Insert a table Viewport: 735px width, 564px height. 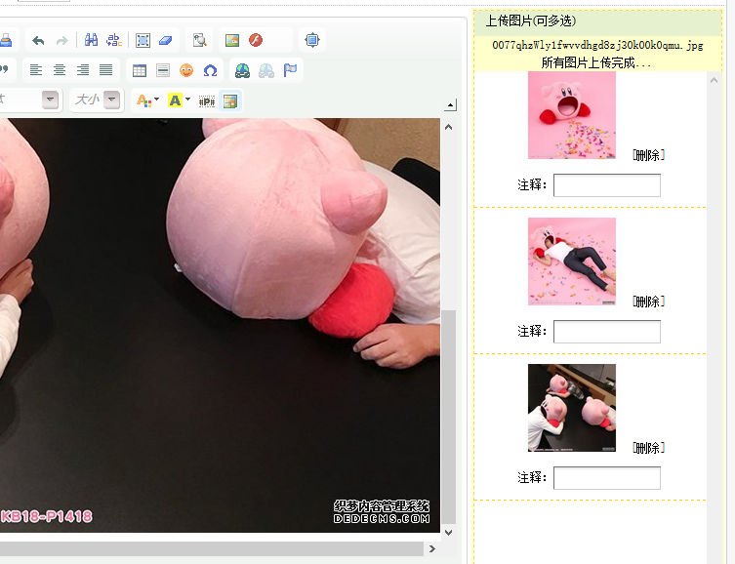(x=140, y=70)
